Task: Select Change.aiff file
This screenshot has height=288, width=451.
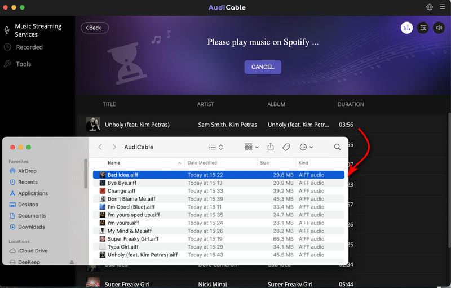Action: (x=219, y=191)
